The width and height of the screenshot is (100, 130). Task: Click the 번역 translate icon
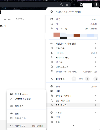(52, 91)
